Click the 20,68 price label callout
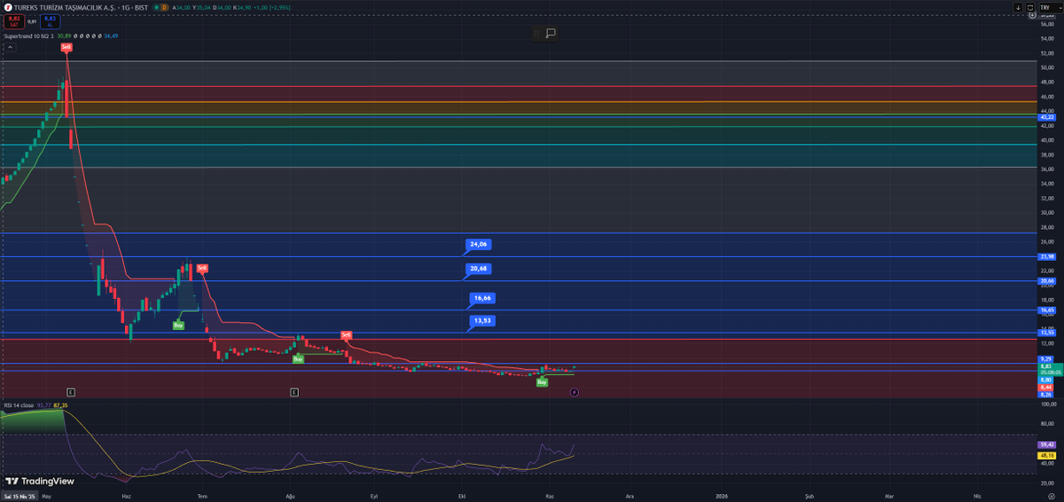The image size is (1064, 502). click(x=479, y=268)
